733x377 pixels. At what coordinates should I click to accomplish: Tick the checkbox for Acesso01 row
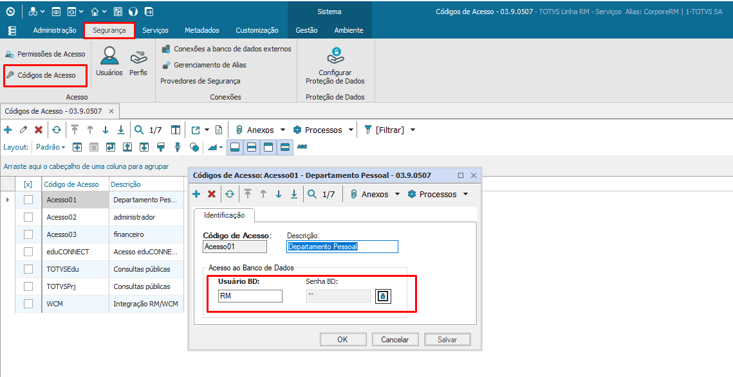(28, 200)
